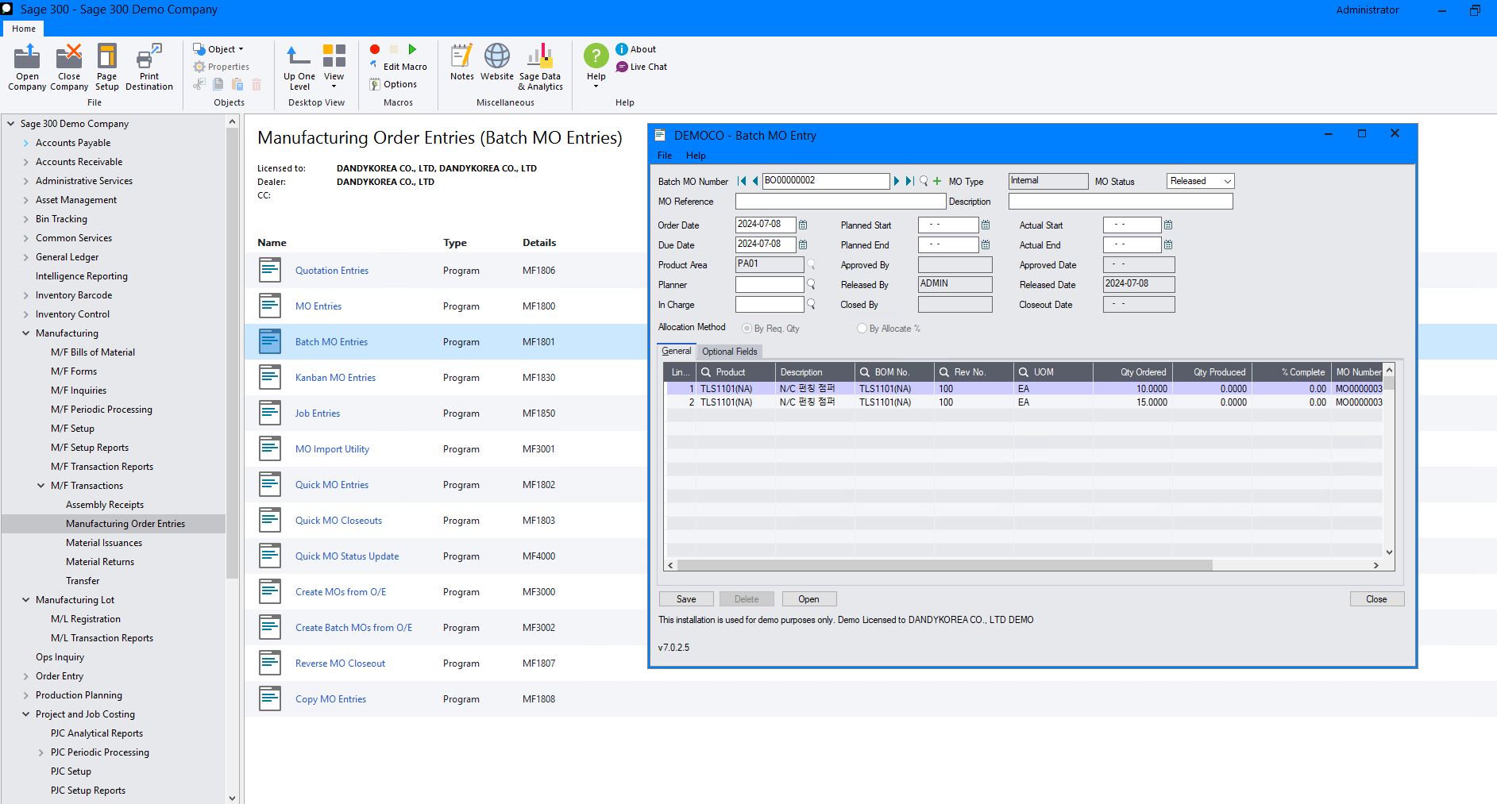Open the In Charge finder magnifier
The width and height of the screenshot is (1497, 804).
(x=811, y=304)
